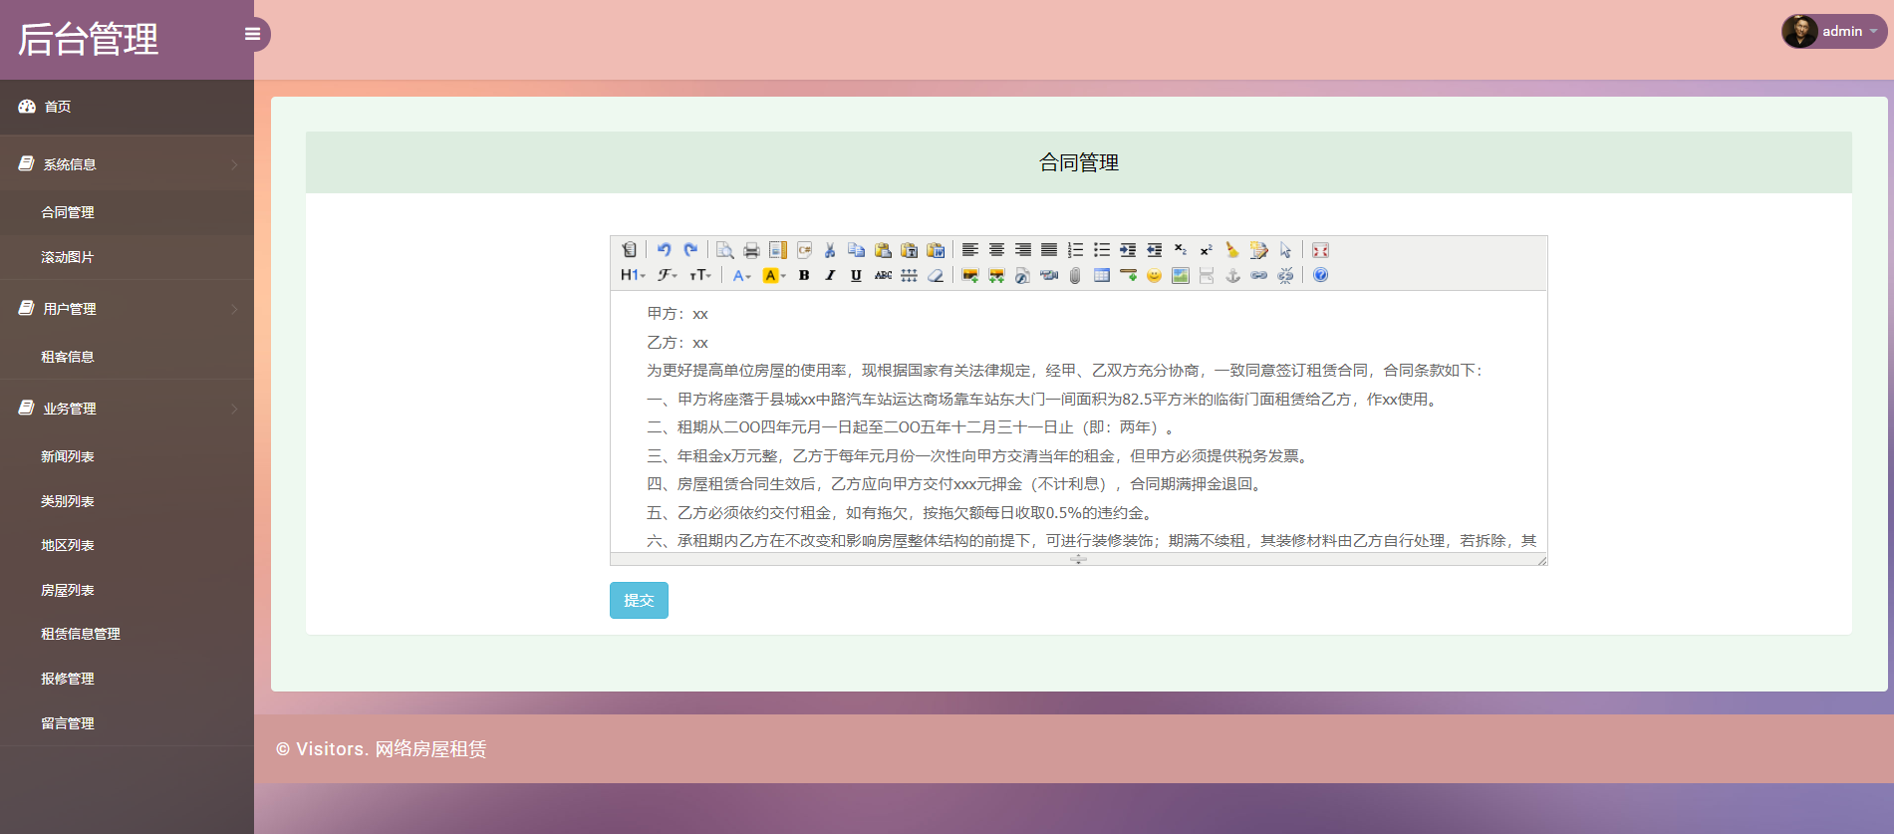Toggle editor fullscreen mode

tap(1320, 250)
